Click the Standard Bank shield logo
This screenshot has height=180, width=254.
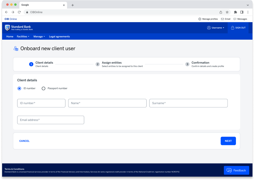tap(8, 28)
